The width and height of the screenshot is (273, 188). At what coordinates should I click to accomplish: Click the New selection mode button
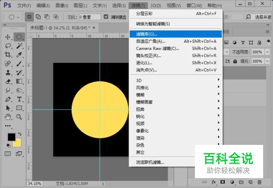[x=29, y=17]
